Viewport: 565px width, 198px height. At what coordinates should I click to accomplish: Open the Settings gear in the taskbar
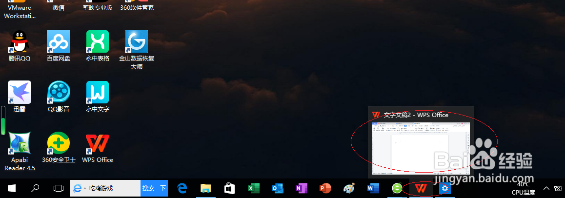[444, 188]
